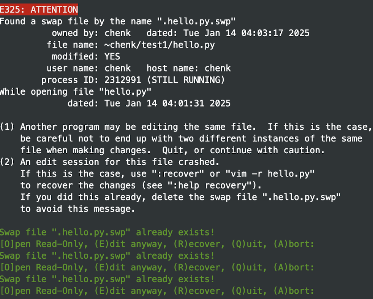
Task: Click the "(1)" marker for the other-program warning
Action: click(x=8, y=127)
